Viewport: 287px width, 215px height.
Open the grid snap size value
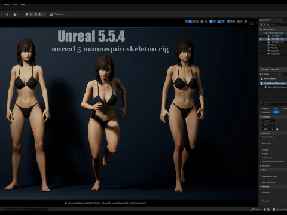pyautogui.click(x=215, y=21)
